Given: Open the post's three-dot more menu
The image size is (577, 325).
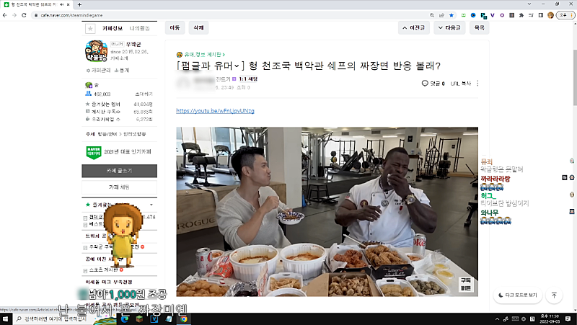Looking at the screenshot, I should (477, 84).
